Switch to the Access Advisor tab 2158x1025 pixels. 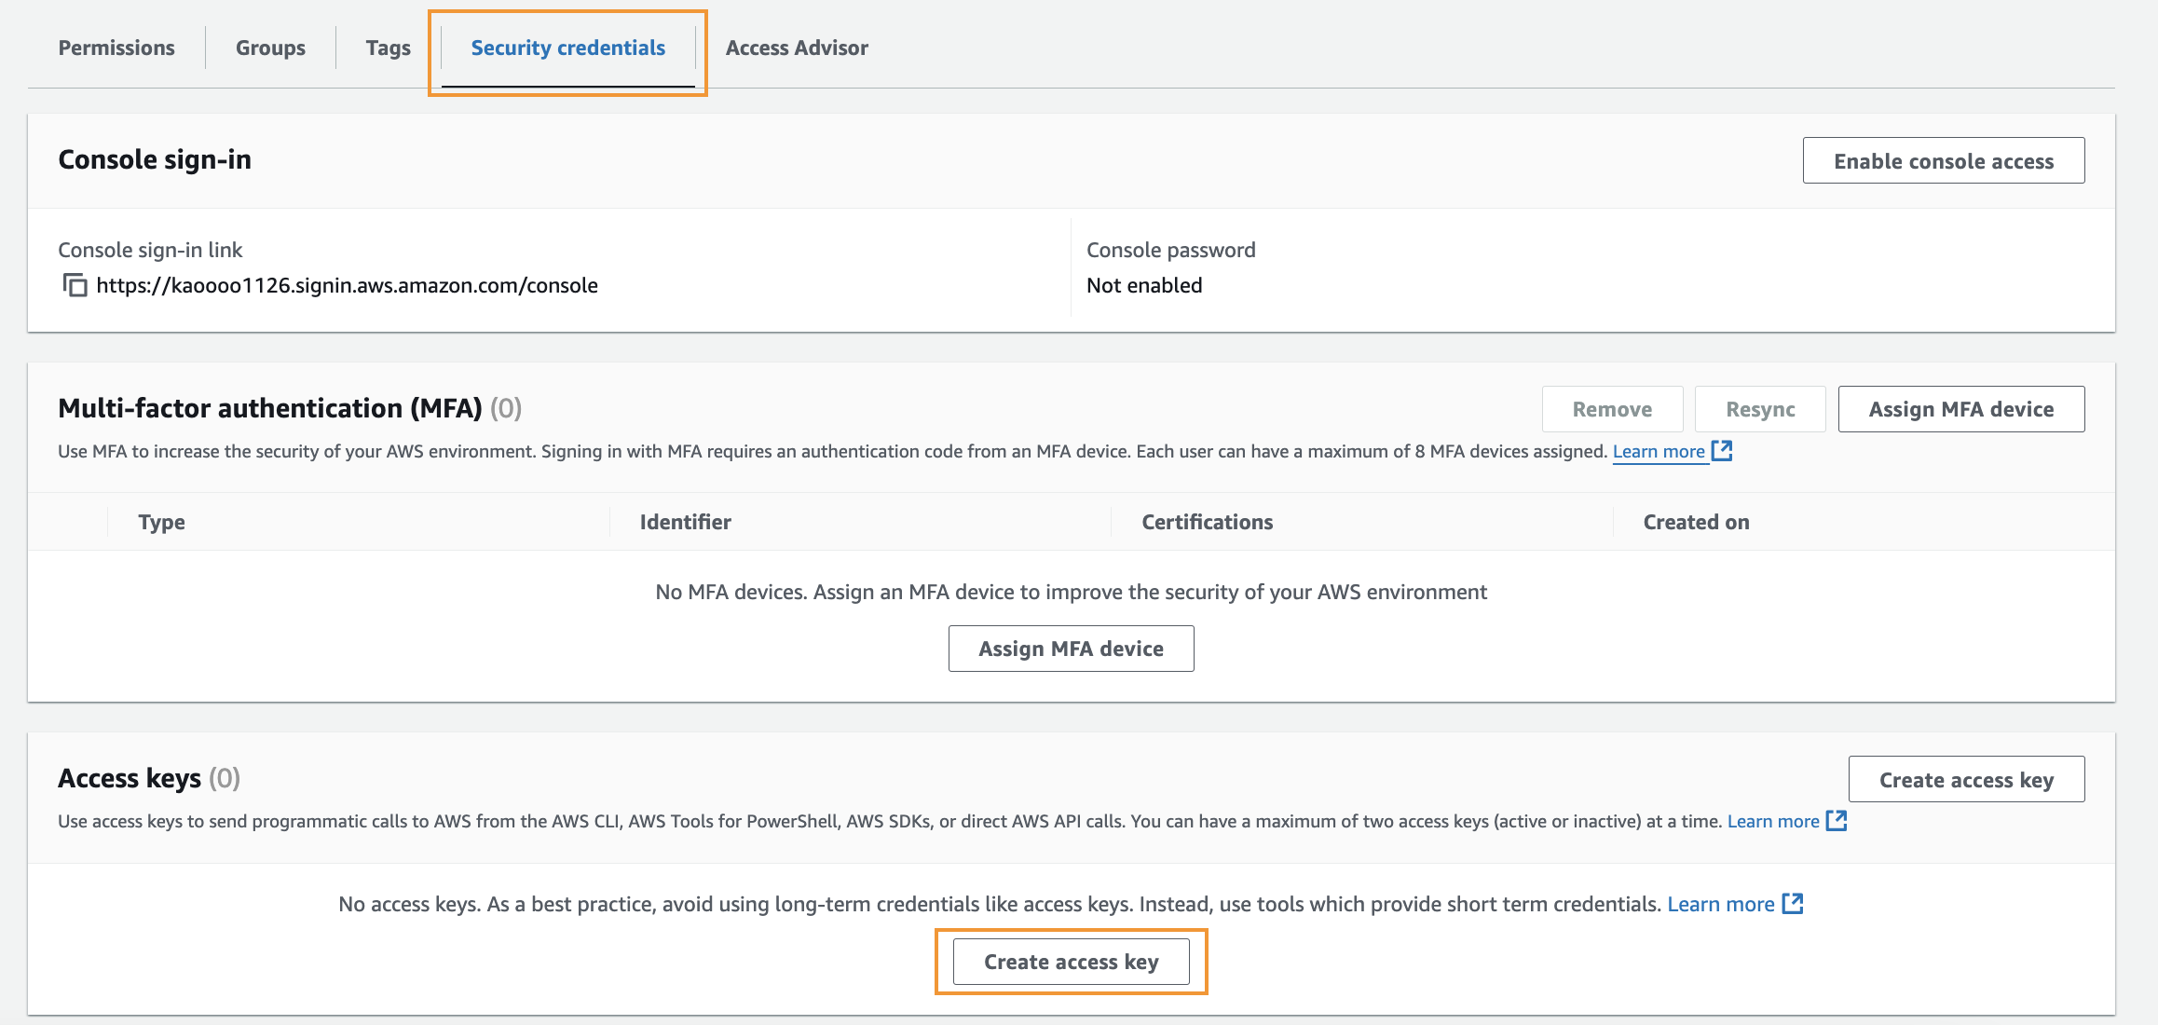point(796,48)
